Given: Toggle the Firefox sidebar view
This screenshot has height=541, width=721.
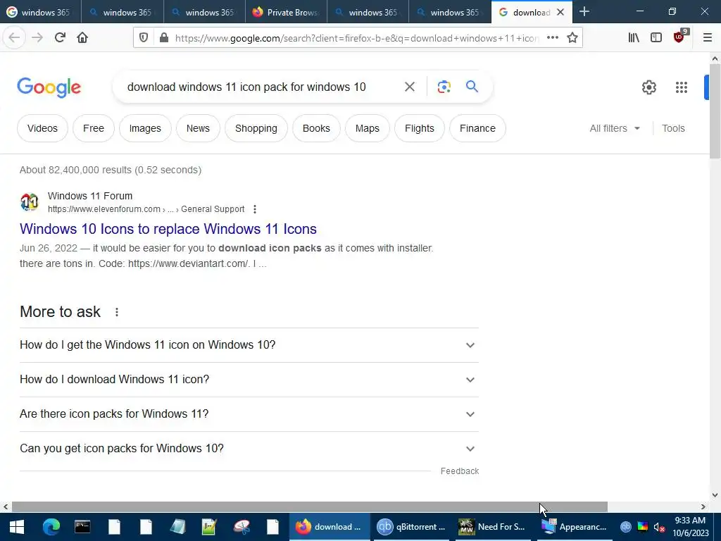Looking at the screenshot, I should [x=656, y=38].
